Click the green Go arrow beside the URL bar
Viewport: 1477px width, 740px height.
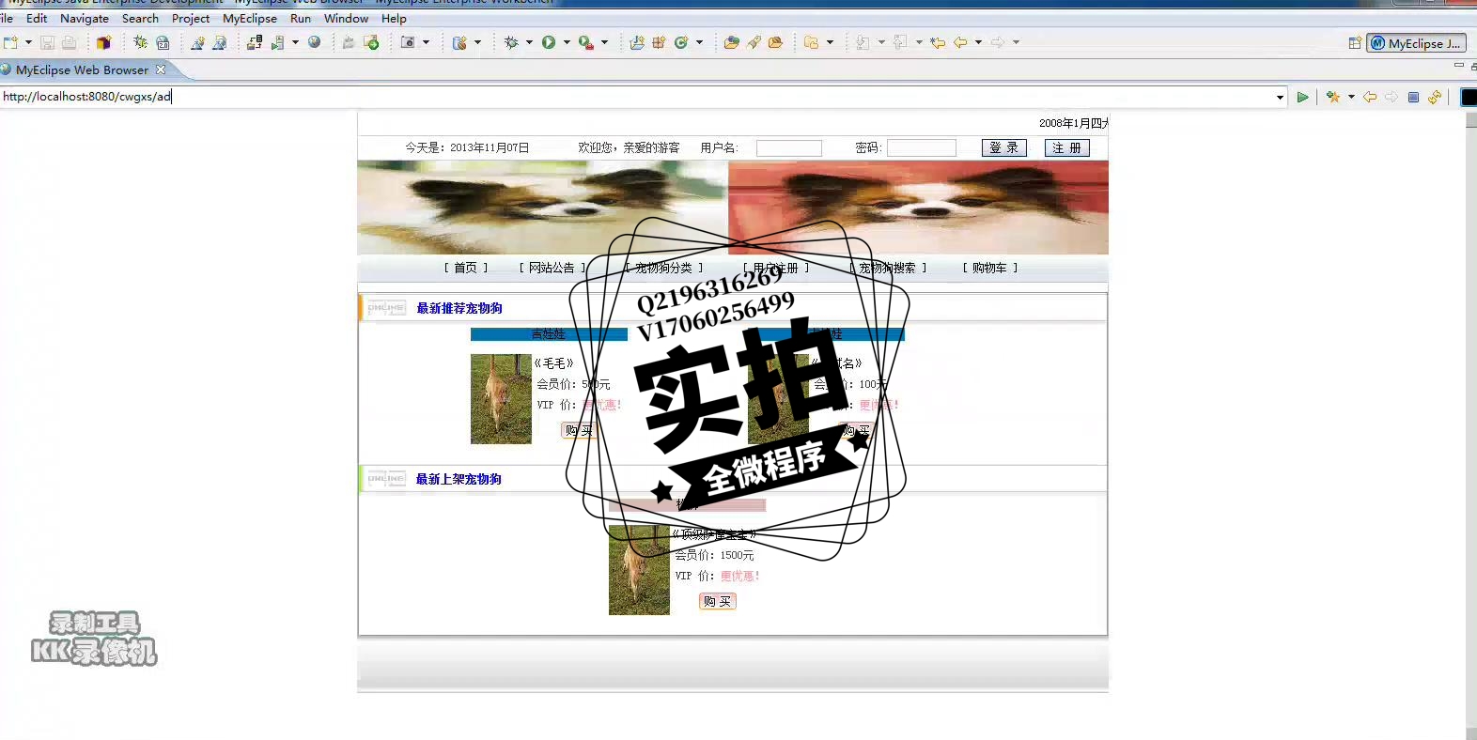click(1302, 97)
